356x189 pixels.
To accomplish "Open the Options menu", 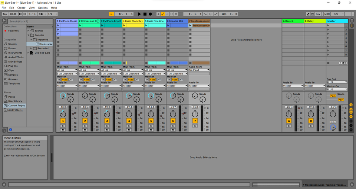I will point(43,8).
